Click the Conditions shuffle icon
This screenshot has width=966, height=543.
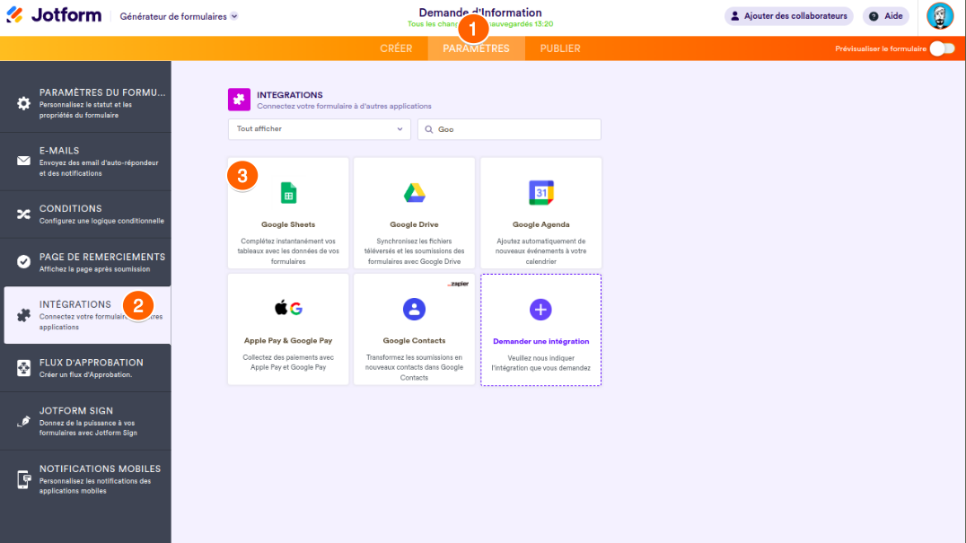23,215
